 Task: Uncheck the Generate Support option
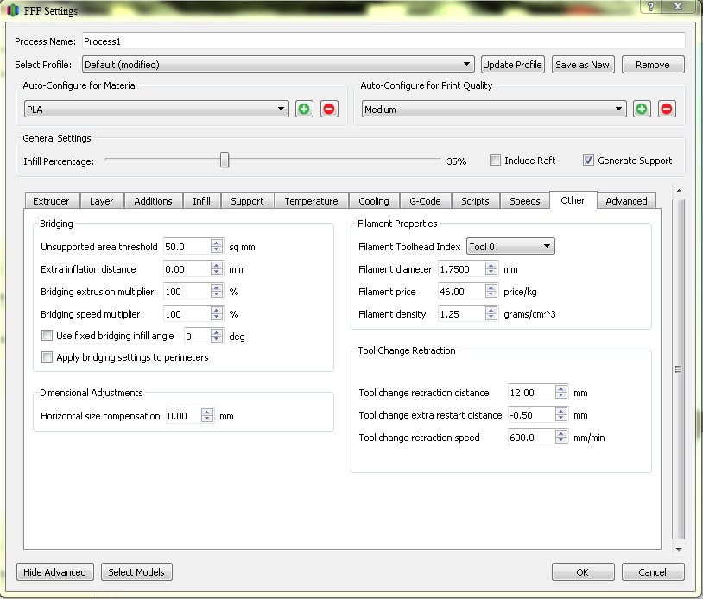point(588,161)
